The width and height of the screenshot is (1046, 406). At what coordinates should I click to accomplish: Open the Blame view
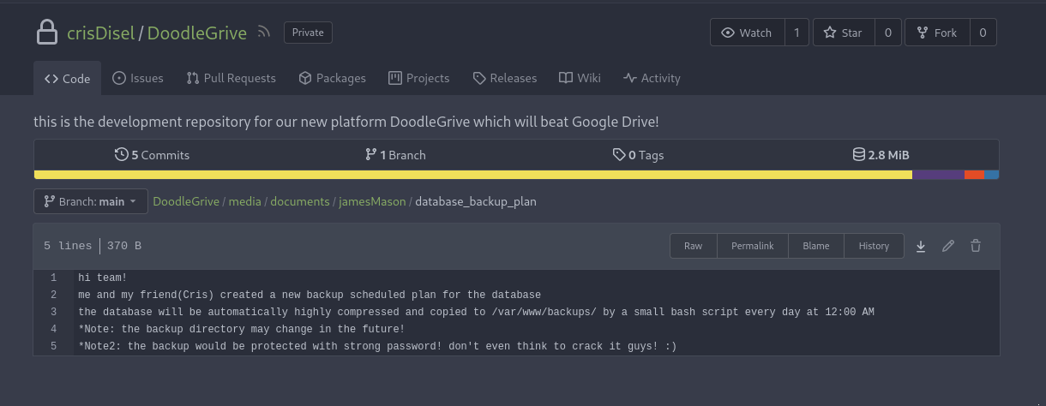point(816,246)
